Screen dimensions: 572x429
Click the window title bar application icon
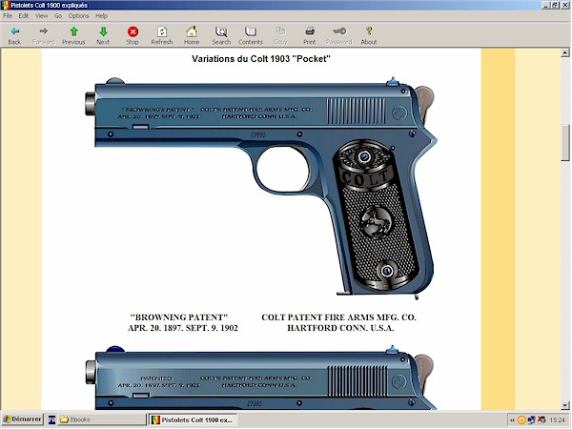(5, 5)
